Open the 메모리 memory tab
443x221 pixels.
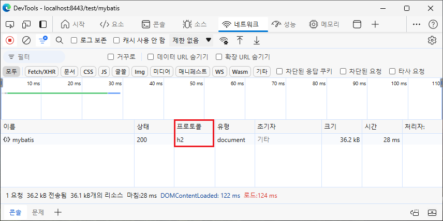point(324,24)
